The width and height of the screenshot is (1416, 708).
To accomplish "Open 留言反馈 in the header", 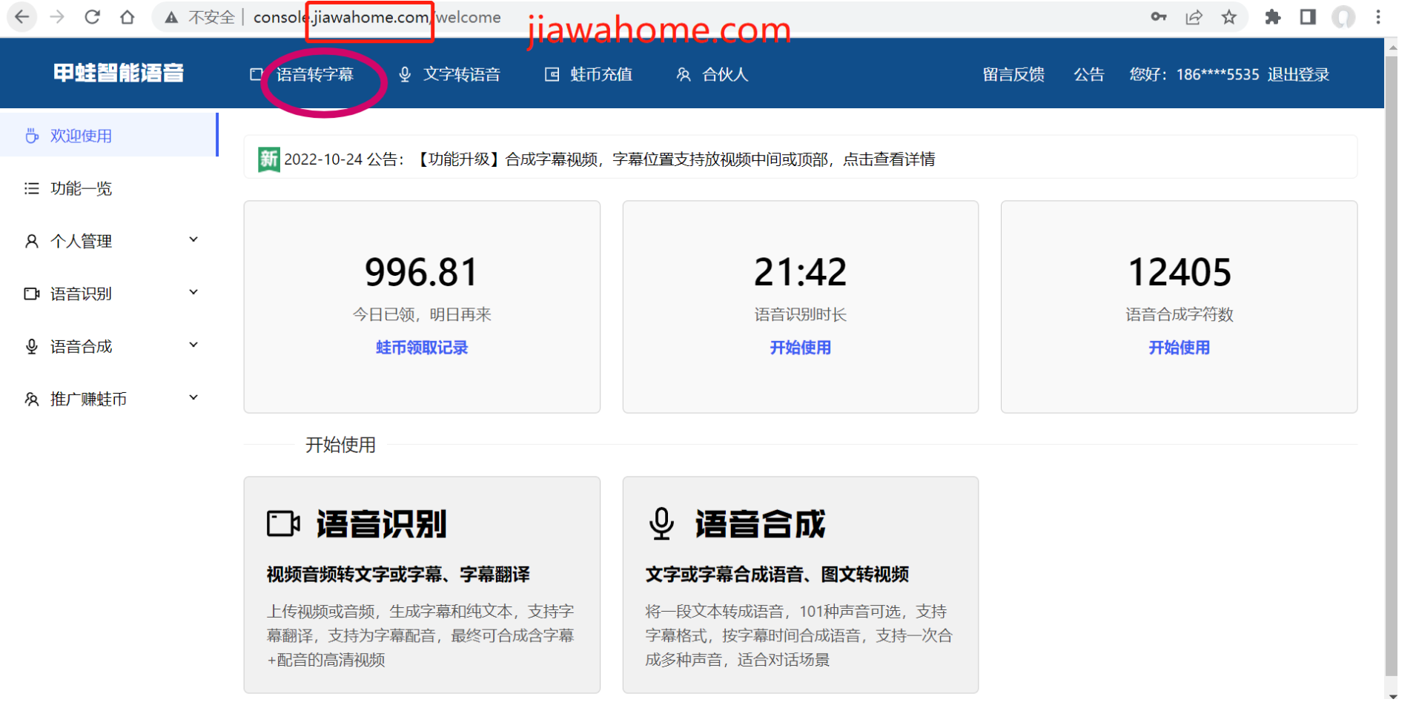I will click(1013, 74).
